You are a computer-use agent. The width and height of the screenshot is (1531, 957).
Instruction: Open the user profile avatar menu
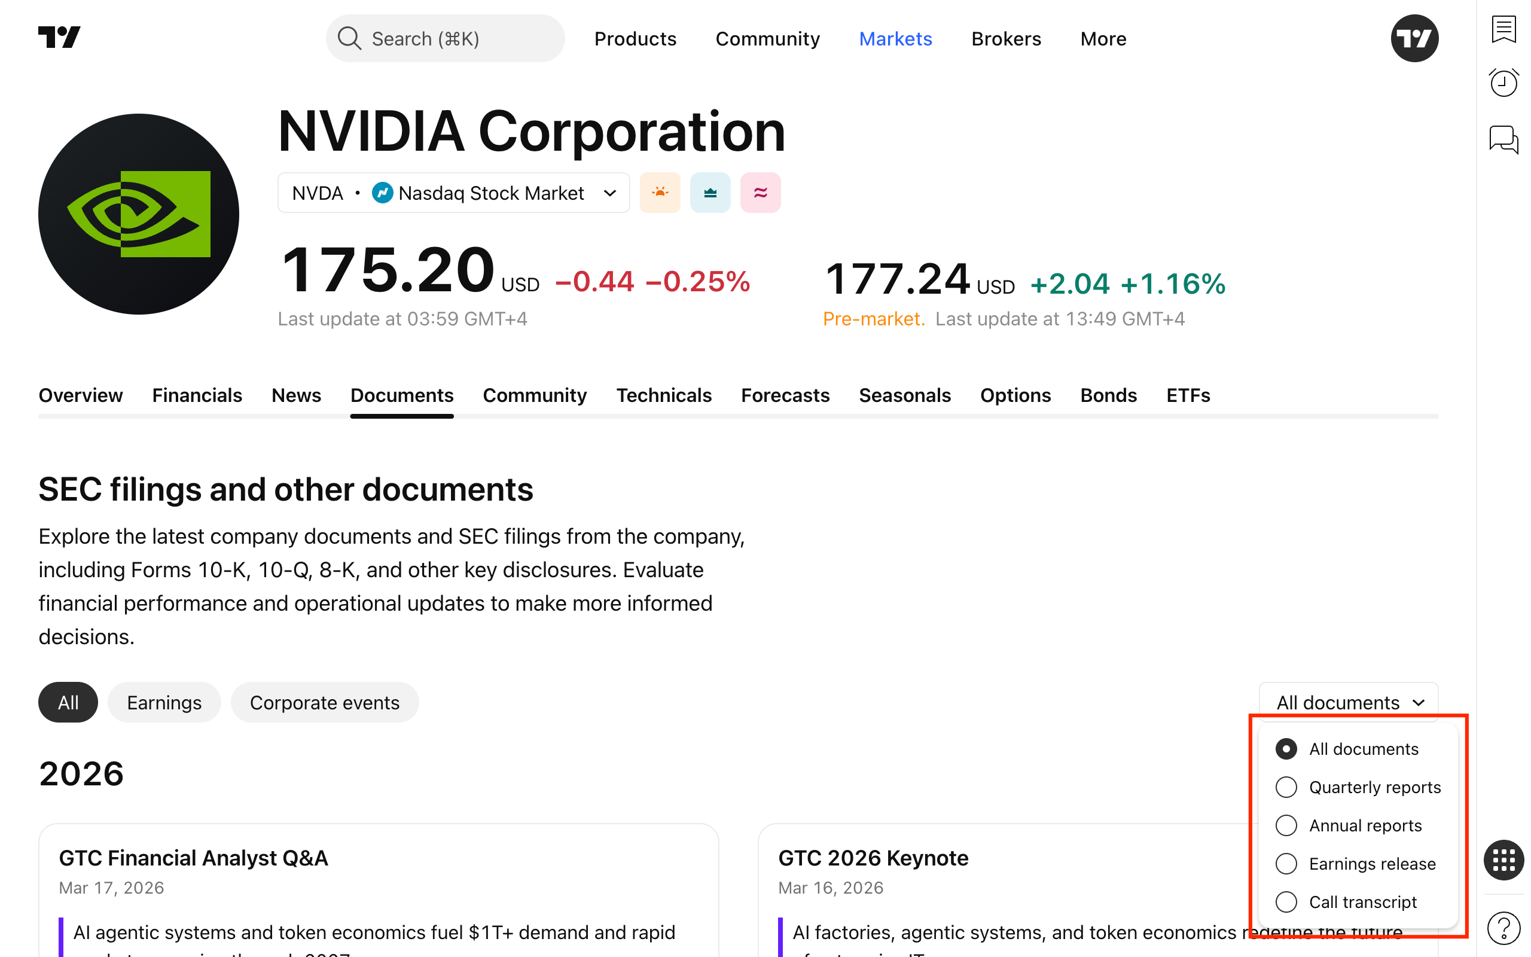(1414, 39)
